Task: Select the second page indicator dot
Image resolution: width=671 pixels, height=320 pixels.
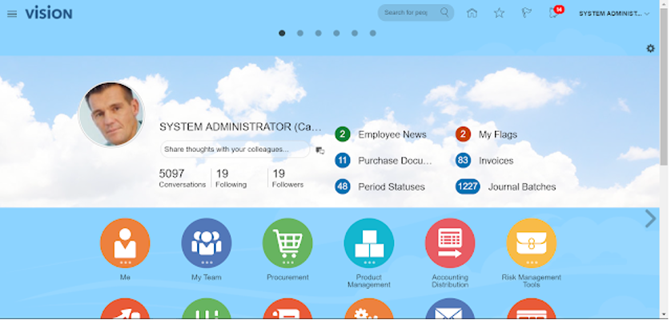Action: (x=300, y=34)
